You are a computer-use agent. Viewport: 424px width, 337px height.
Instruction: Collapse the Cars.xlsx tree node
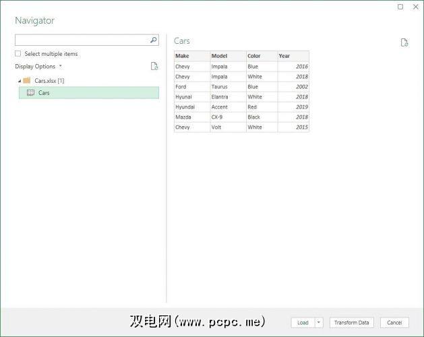coord(20,81)
